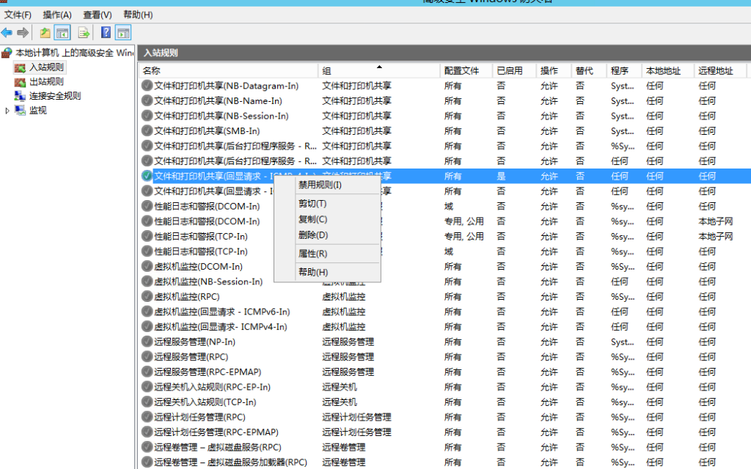Choose 禁用规则(I) in the context menu
Image resolution: width=751 pixels, height=469 pixels.
click(320, 185)
